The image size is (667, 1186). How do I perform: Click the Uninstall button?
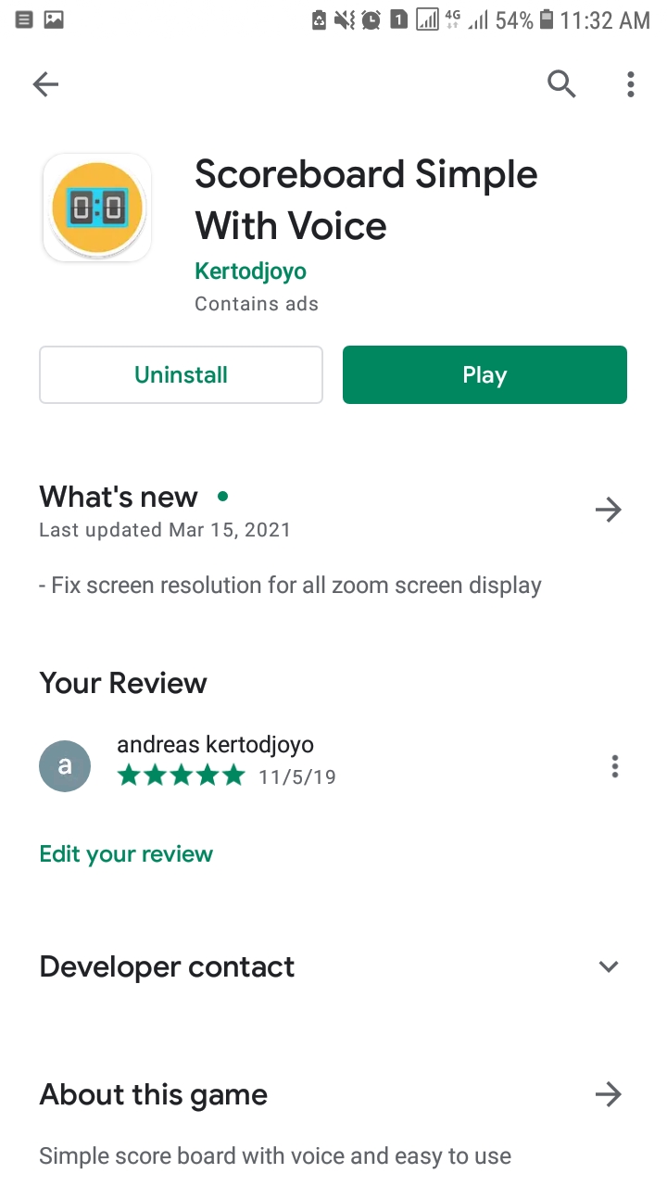[x=181, y=375]
